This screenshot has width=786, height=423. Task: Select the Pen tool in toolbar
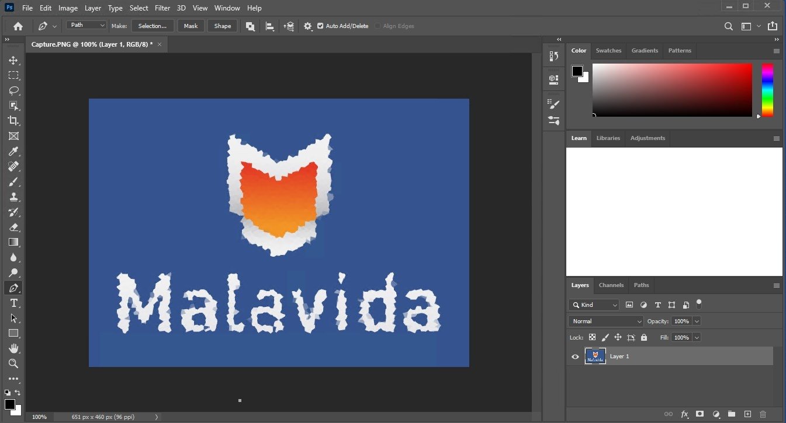click(x=13, y=288)
